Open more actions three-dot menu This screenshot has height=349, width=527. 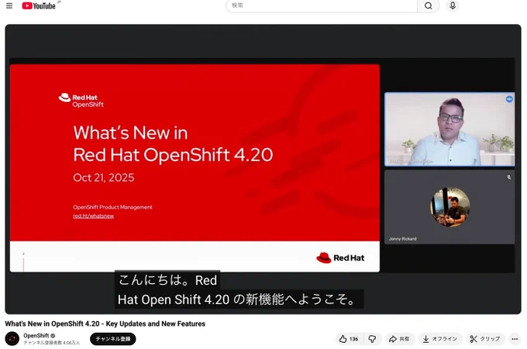tap(515, 339)
